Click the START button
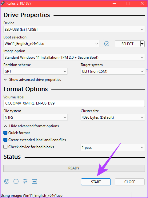This screenshot has width=148, height=198. click(96, 182)
